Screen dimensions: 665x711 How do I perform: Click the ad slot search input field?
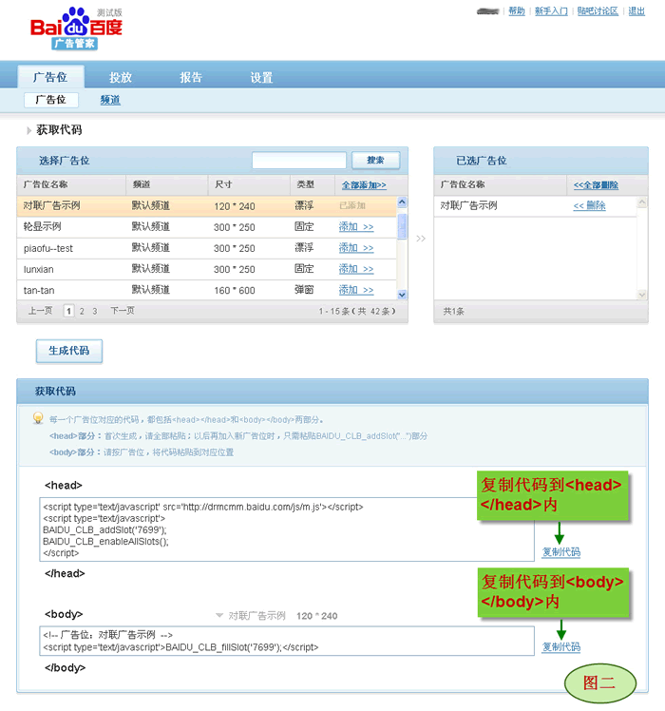tap(299, 161)
